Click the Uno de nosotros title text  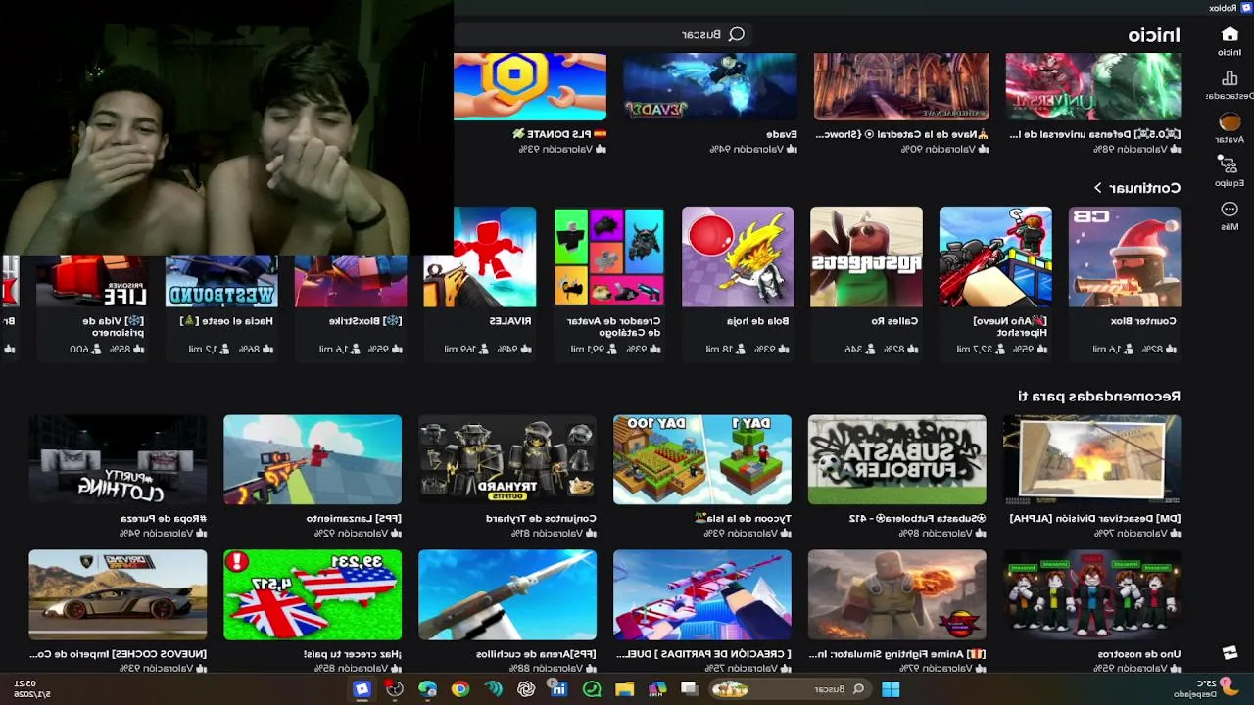click(1140, 653)
